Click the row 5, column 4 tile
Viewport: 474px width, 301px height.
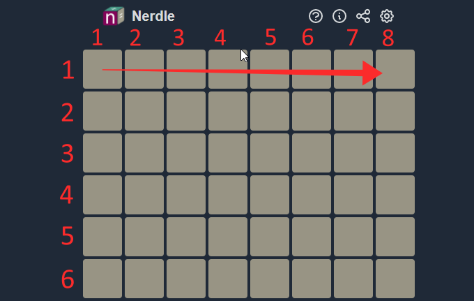tap(228, 237)
